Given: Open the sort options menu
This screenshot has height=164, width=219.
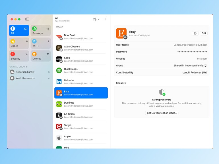Looking at the screenshot, I should click(x=96, y=19).
